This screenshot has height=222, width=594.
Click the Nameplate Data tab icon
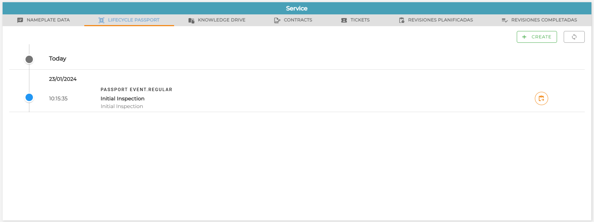(20, 20)
